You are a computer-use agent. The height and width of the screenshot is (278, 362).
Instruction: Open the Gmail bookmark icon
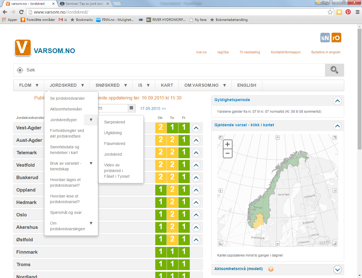(61, 20)
